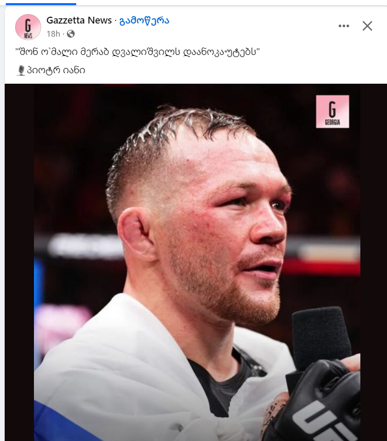Click the pink G Georgia watermark logo
Screen dimensions: 387x441
(x=333, y=111)
